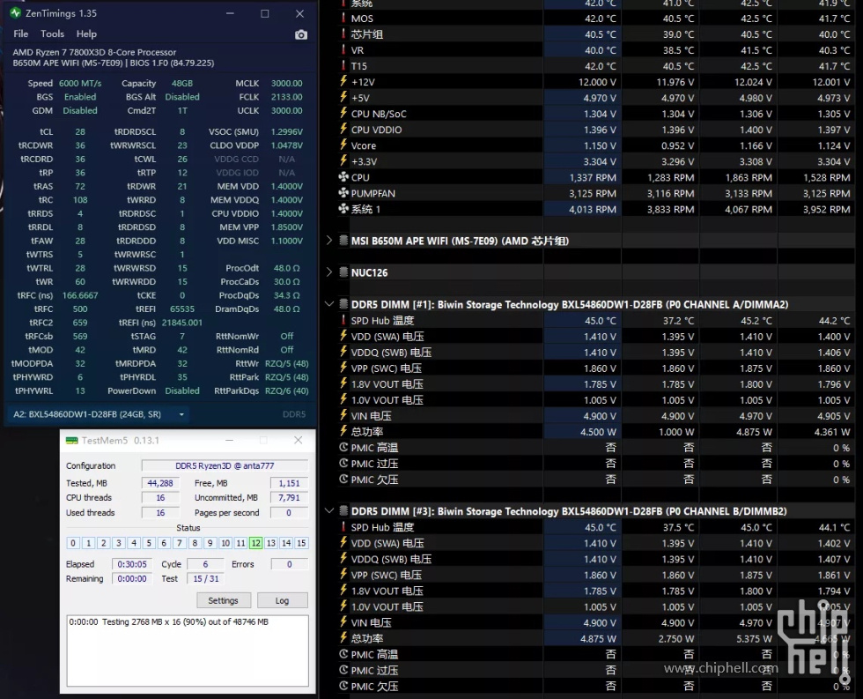Click the DIMM #1 总功率 power icon
This screenshot has width=863, height=699.
pos(343,431)
